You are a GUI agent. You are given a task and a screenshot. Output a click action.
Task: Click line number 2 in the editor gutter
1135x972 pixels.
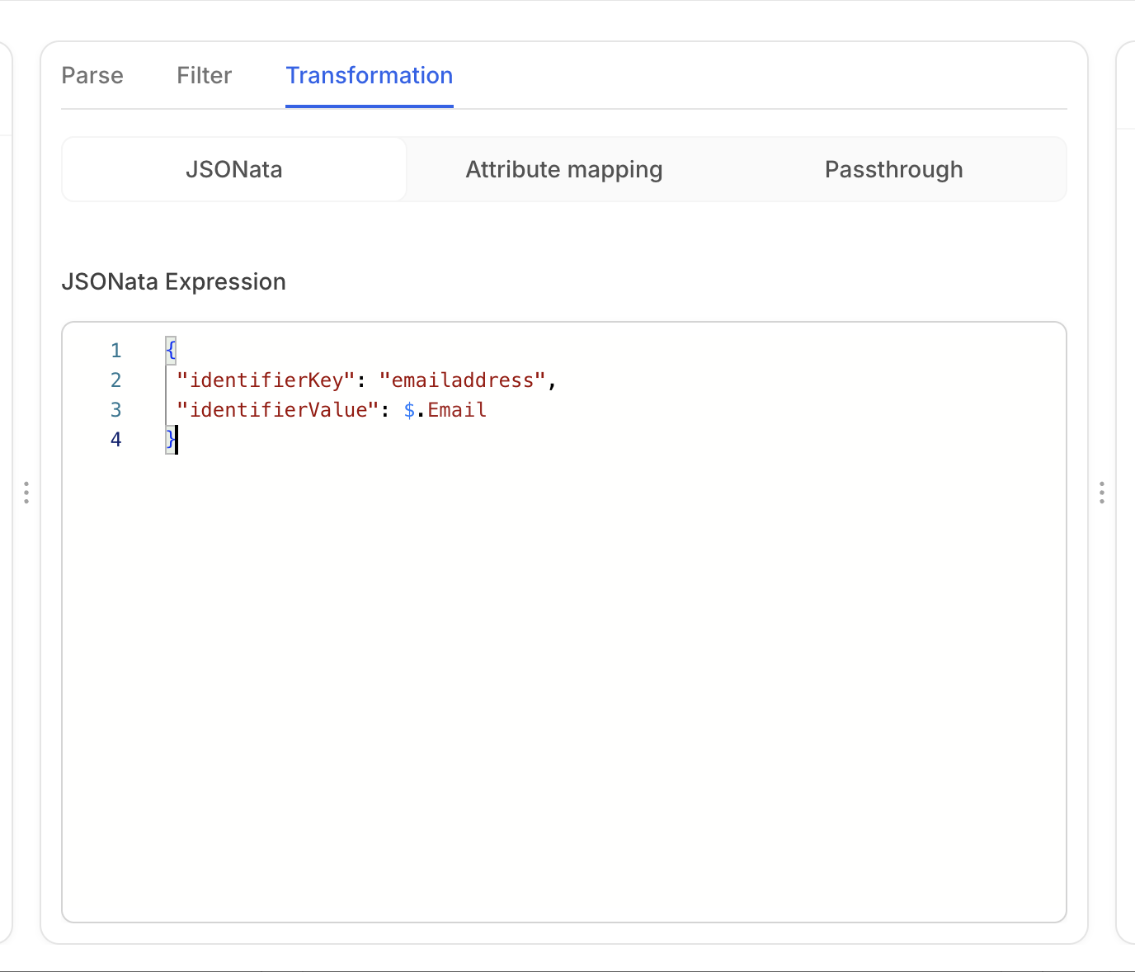116,380
